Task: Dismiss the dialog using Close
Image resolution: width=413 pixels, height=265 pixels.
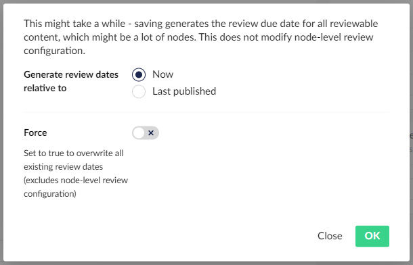Action: pyautogui.click(x=330, y=236)
